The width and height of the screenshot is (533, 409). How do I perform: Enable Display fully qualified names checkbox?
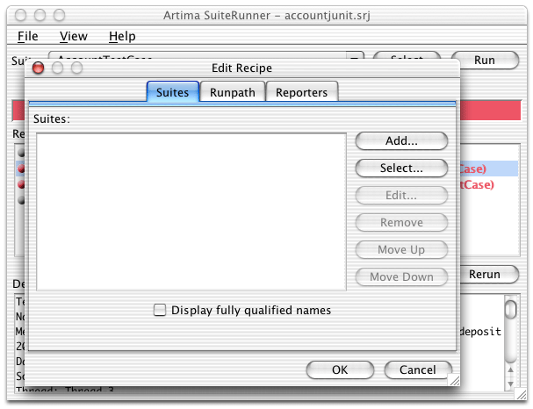(160, 310)
